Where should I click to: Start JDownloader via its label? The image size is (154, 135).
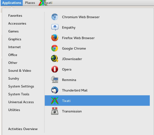pyautogui.click(x=72, y=59)
